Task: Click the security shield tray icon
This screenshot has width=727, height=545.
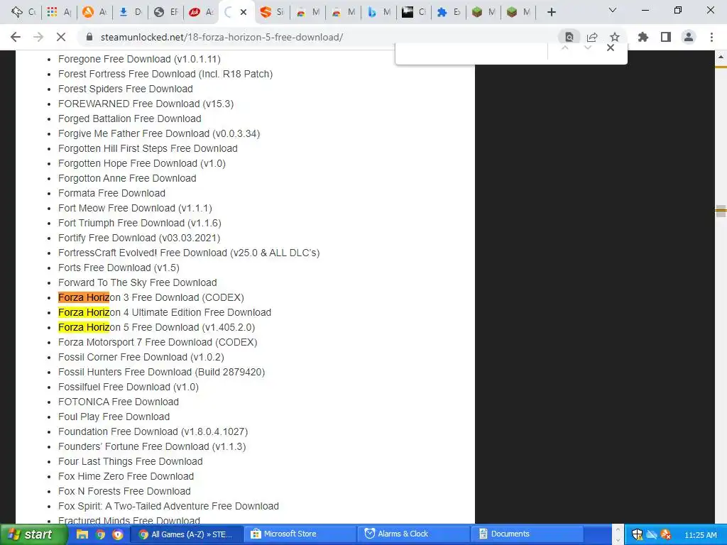Action: (637, 535)
